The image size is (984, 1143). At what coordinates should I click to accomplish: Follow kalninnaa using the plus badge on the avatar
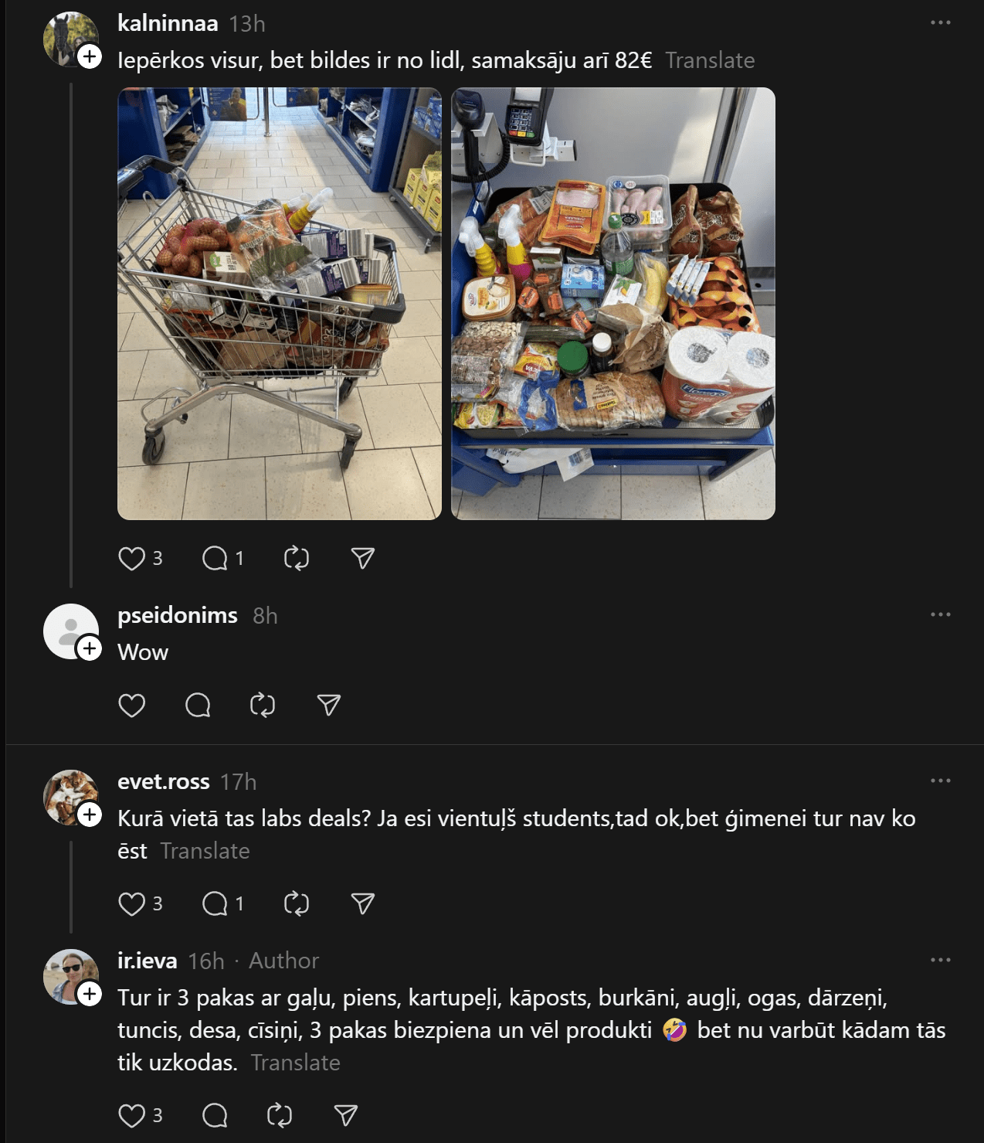point(90,56)
